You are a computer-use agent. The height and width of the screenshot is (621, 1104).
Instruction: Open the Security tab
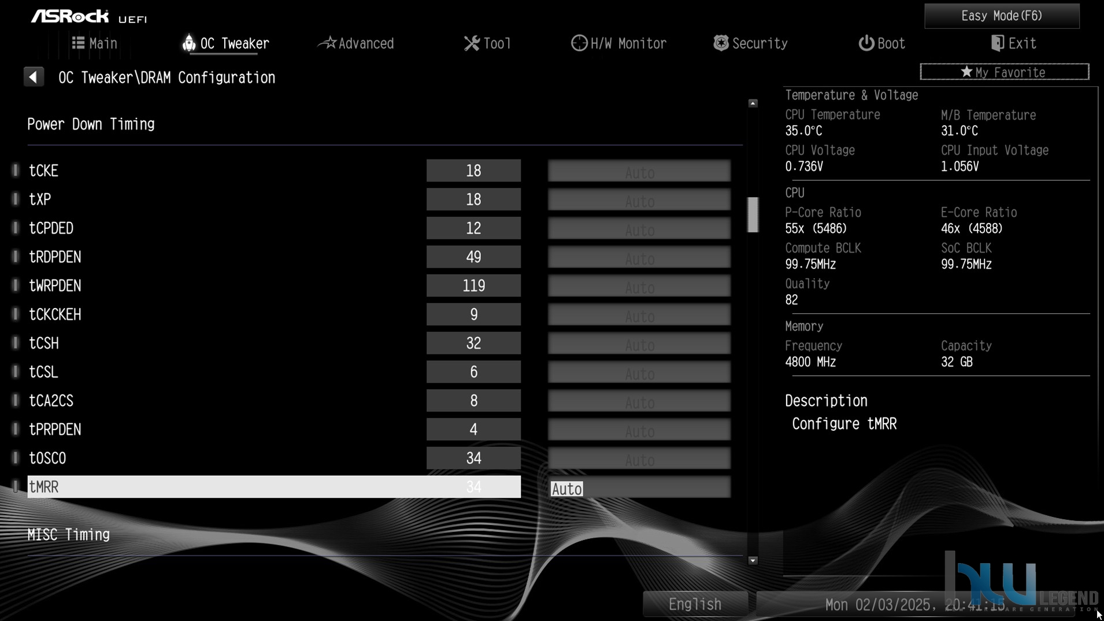(750, 43)
